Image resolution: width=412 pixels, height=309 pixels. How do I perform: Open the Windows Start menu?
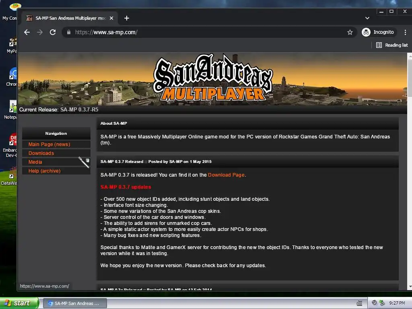(19, 303)
